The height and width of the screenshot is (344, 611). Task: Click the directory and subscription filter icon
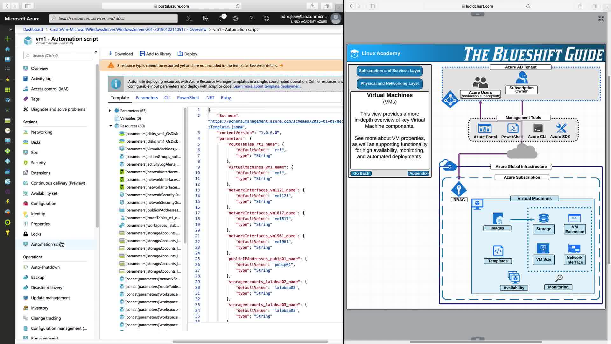point(205,18)
